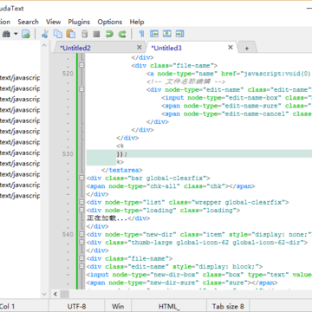Click line number 540 in the gutter
This screenshot has height=312, width=312.
tap(68, 234)
